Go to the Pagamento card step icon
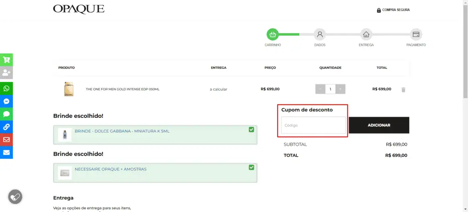The image size is (468, 212). coord(416,34)
